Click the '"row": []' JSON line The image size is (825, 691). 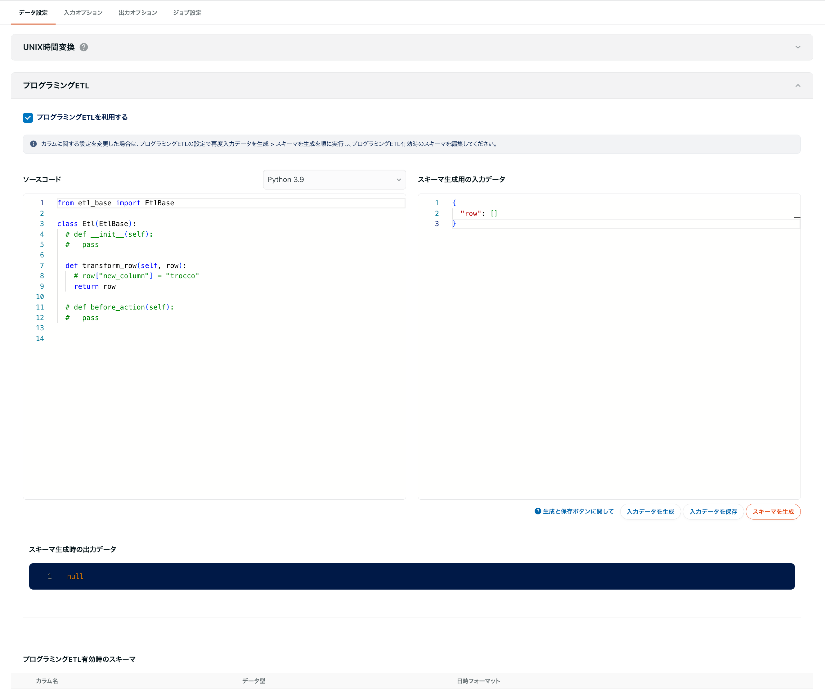pos(478,214)
